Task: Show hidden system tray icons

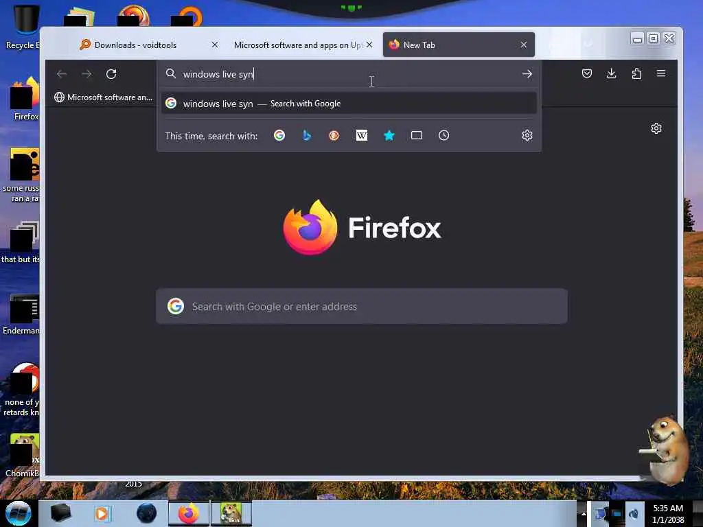Action: pos(584,513)
